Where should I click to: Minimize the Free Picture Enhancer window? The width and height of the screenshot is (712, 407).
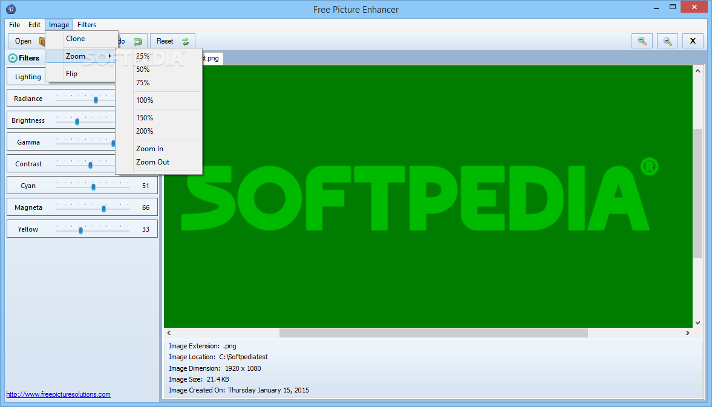click(x=656, y=8)
